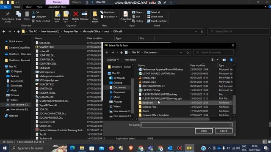Expand the Easy access dropdown
Image resolution: width=271 pixels, height=152 pixels.
click(109, 16)
